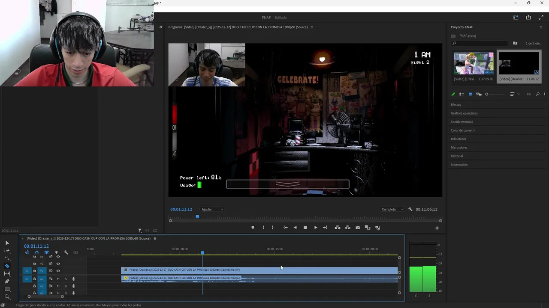Open the comparison view button
549x308 pixels.
[368, 228]
